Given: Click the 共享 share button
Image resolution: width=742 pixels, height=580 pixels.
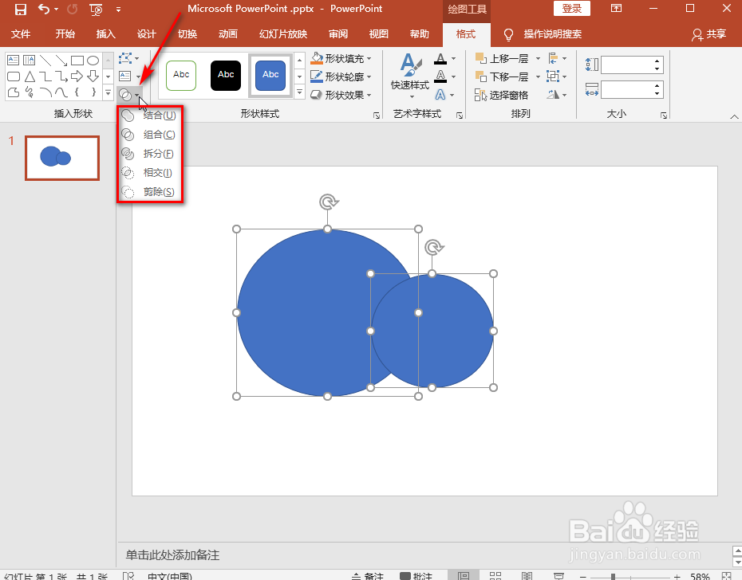Looking at the screenshot, I should tap(708, 34).
